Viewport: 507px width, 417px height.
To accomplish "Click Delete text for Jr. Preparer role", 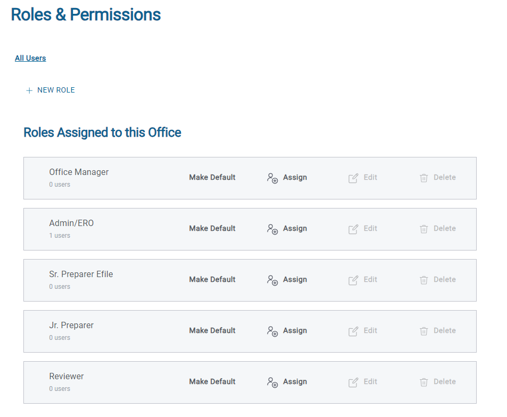I will (444, 331).
